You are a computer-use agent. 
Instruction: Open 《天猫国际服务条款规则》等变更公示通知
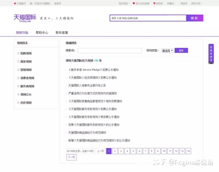pos(94,117)
